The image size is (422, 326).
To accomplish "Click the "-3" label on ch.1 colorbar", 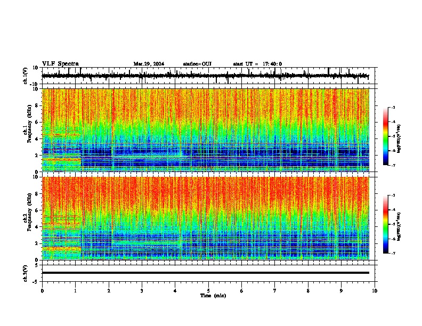I will pyautogui.click(x=393, y=108).
